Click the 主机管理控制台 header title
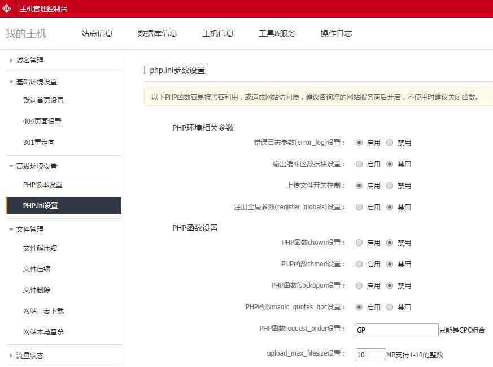This screenshot has height=367, width=493. click(43, 9)
